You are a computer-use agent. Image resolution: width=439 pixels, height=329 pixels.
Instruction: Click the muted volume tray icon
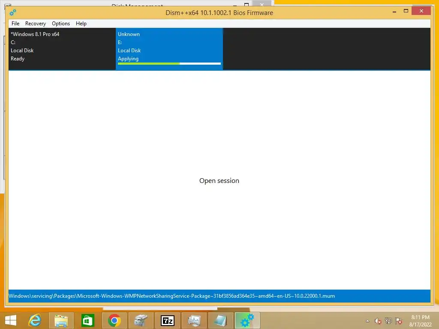tap(378, 321)
